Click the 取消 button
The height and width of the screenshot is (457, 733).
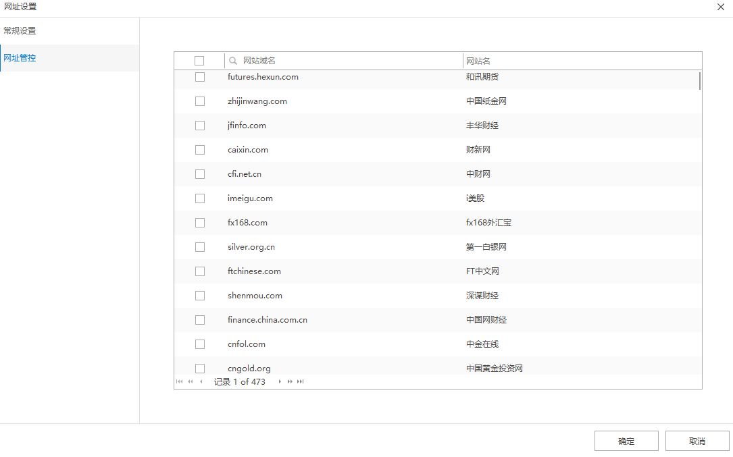[697, 441]
